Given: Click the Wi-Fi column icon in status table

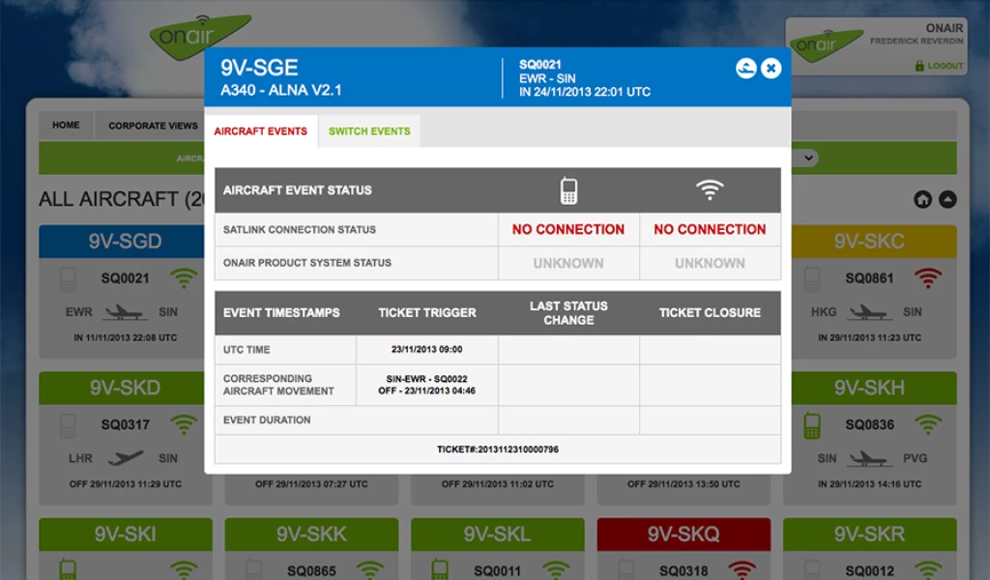Looking at the screenshot, I should pyautogui.click(x=710, y=190).
